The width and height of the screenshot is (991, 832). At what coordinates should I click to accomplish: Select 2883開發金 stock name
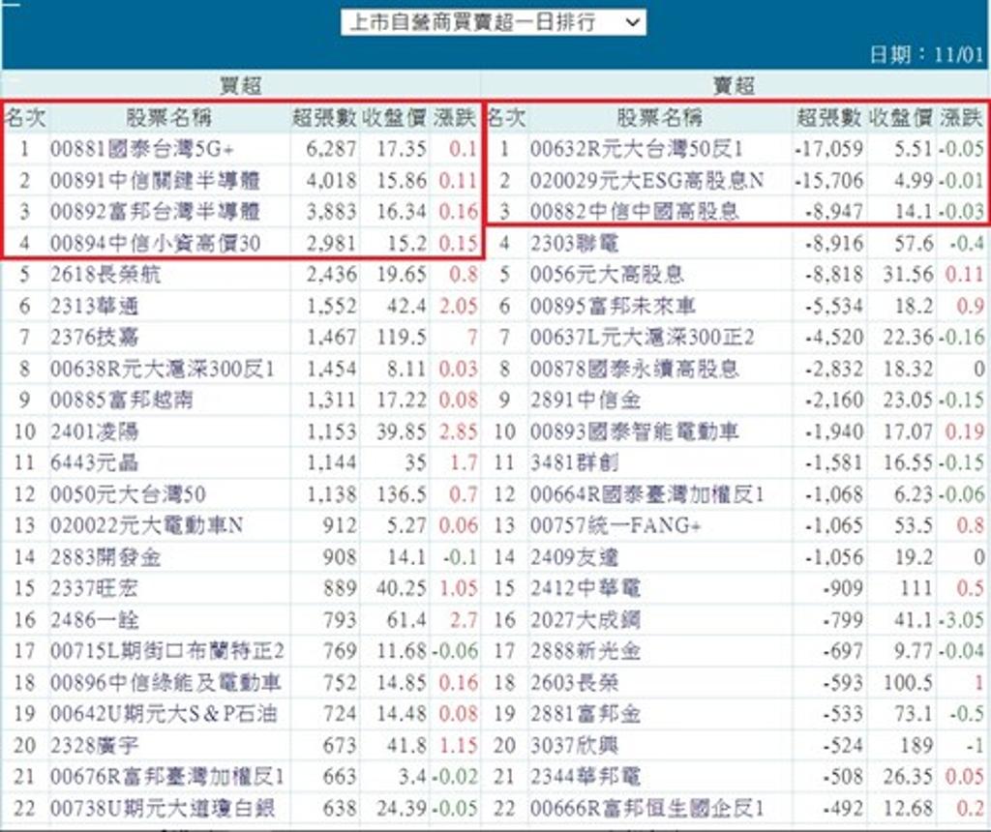105,557
